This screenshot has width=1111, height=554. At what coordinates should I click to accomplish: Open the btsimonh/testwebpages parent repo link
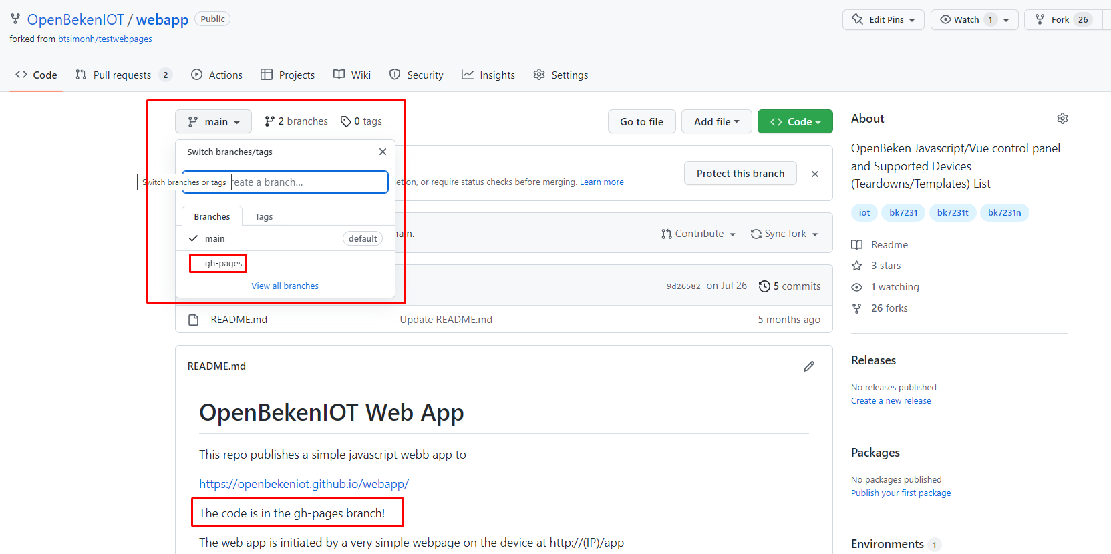(x=105, y=39)
